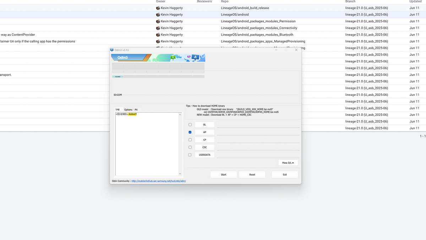Click owner avatar in LineageOS/android row
The width and height of the screenshot is (426, 240).
158,15
